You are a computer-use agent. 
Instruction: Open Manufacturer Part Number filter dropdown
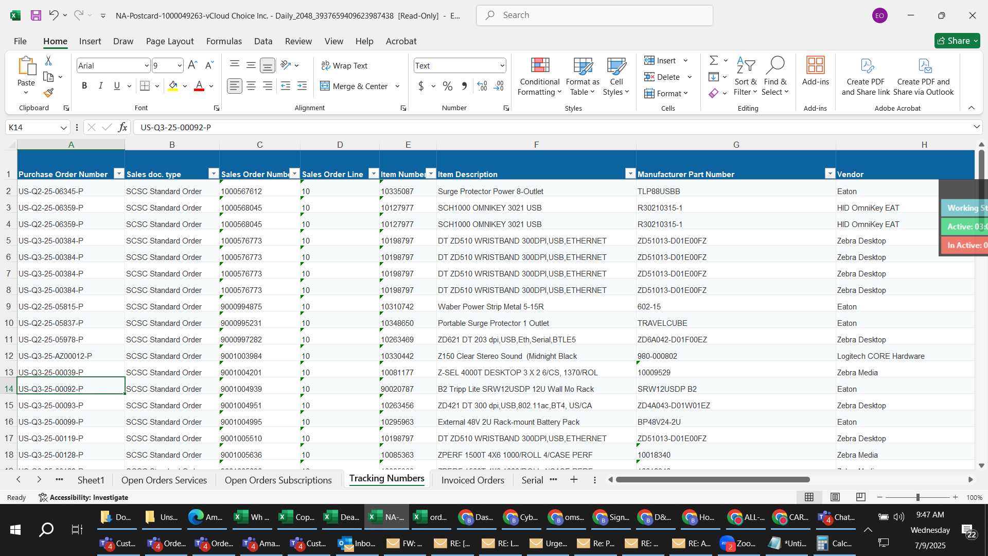[x=830, y=173]
